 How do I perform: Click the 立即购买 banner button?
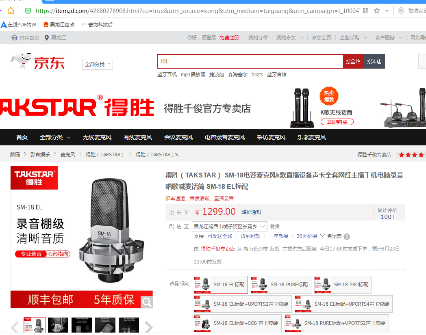click(337, 122)
